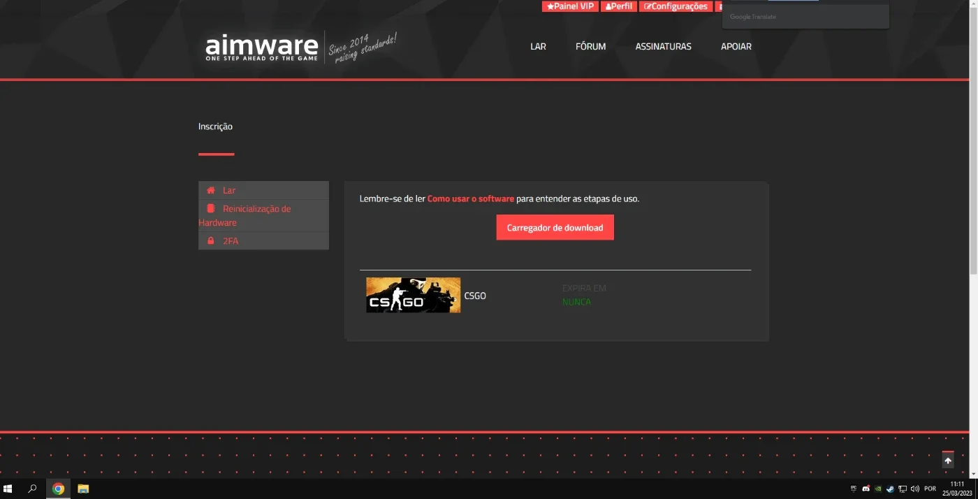Open Reinicialização de Hardware in sidebar
The height and width of the screenshot is (499, 978).
click(x=263, y=215)
